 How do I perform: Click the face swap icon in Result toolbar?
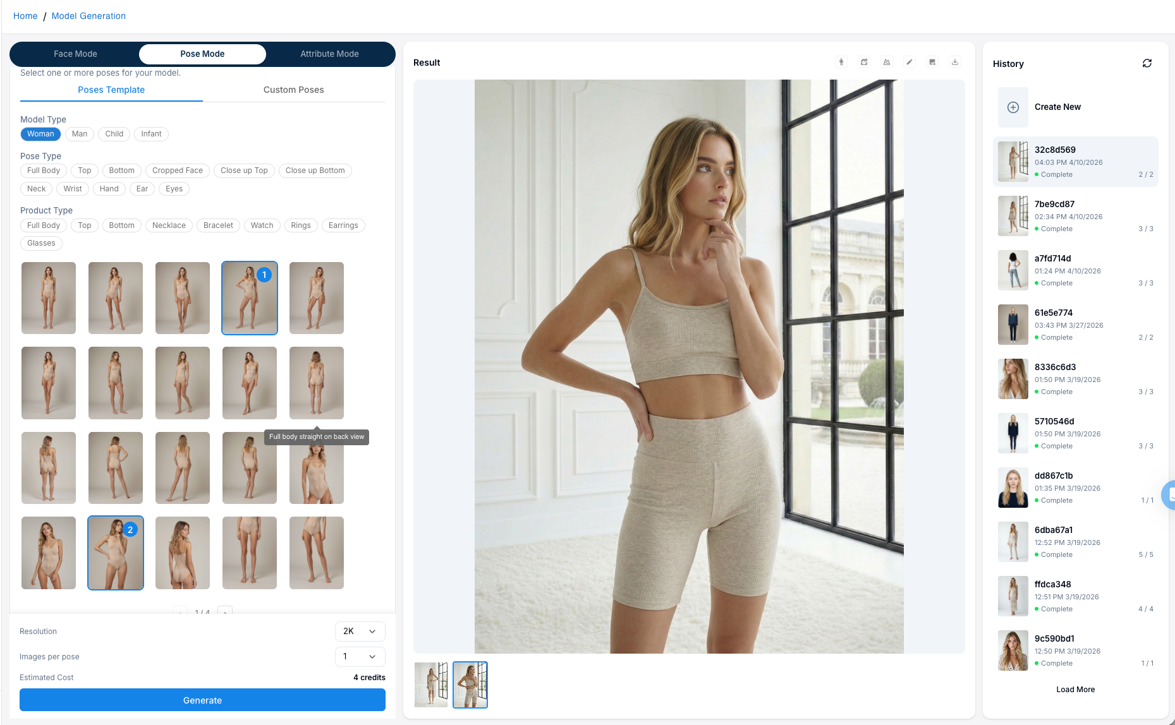[x=864, y=62]
